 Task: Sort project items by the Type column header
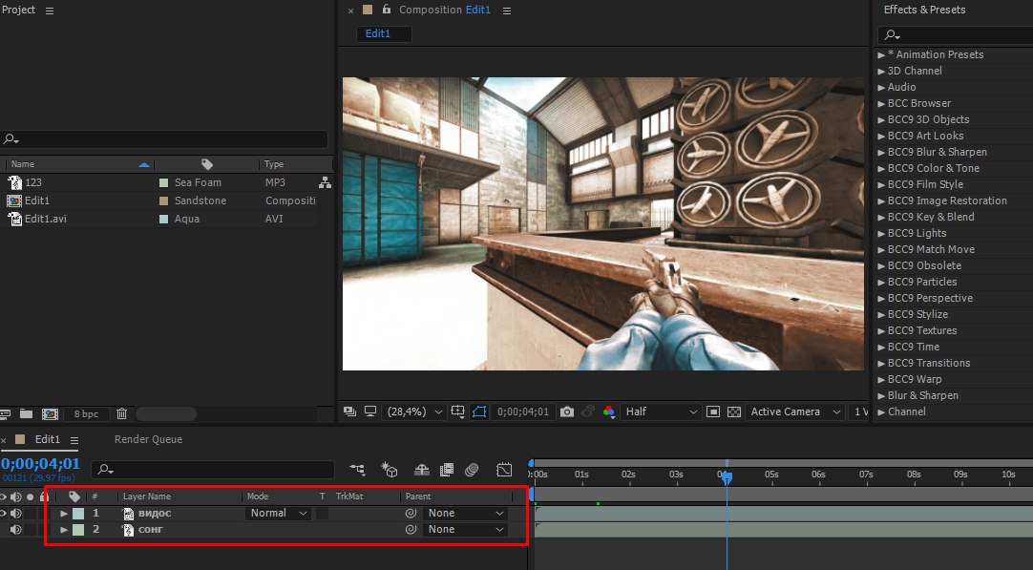[274, 164]
